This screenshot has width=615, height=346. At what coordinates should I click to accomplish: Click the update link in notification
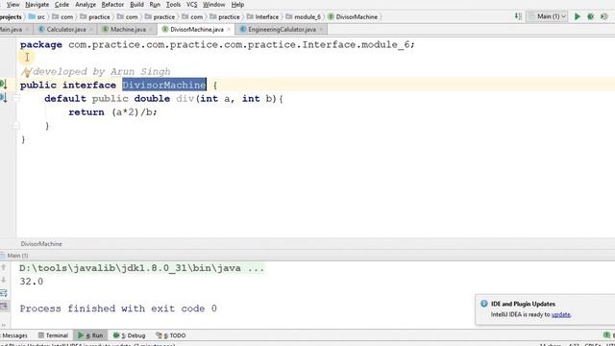(561, 314)
